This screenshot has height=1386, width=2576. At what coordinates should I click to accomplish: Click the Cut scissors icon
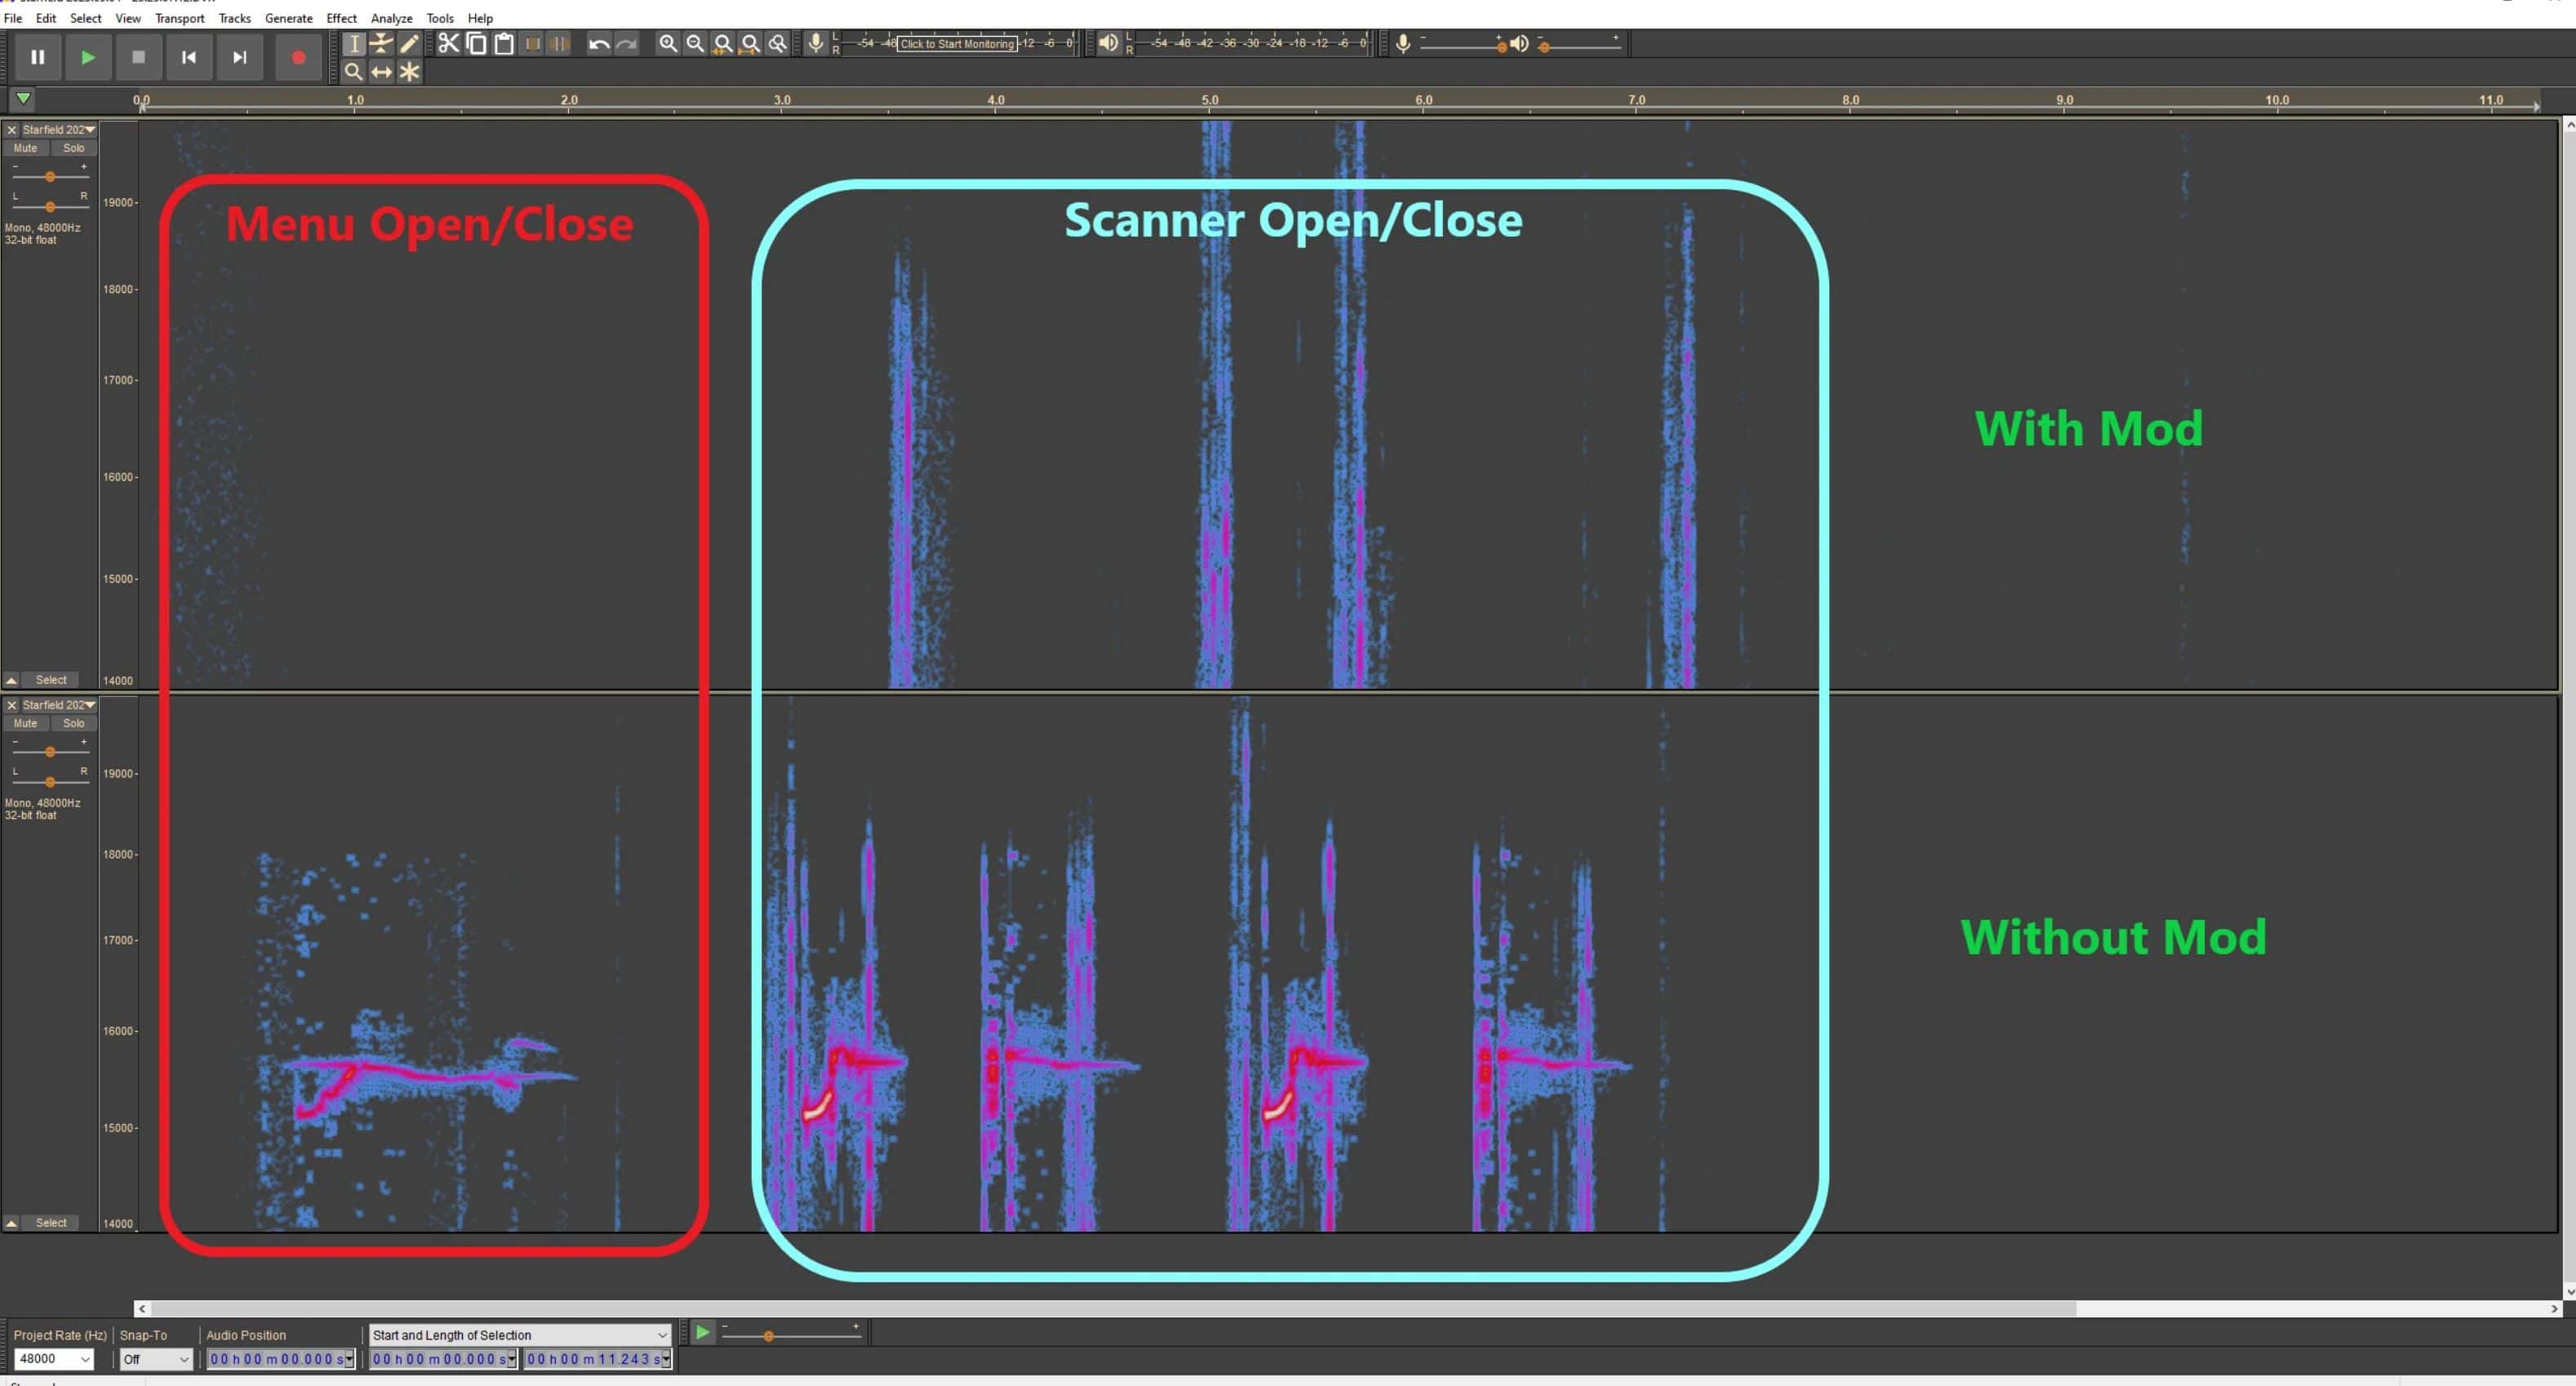448,43
